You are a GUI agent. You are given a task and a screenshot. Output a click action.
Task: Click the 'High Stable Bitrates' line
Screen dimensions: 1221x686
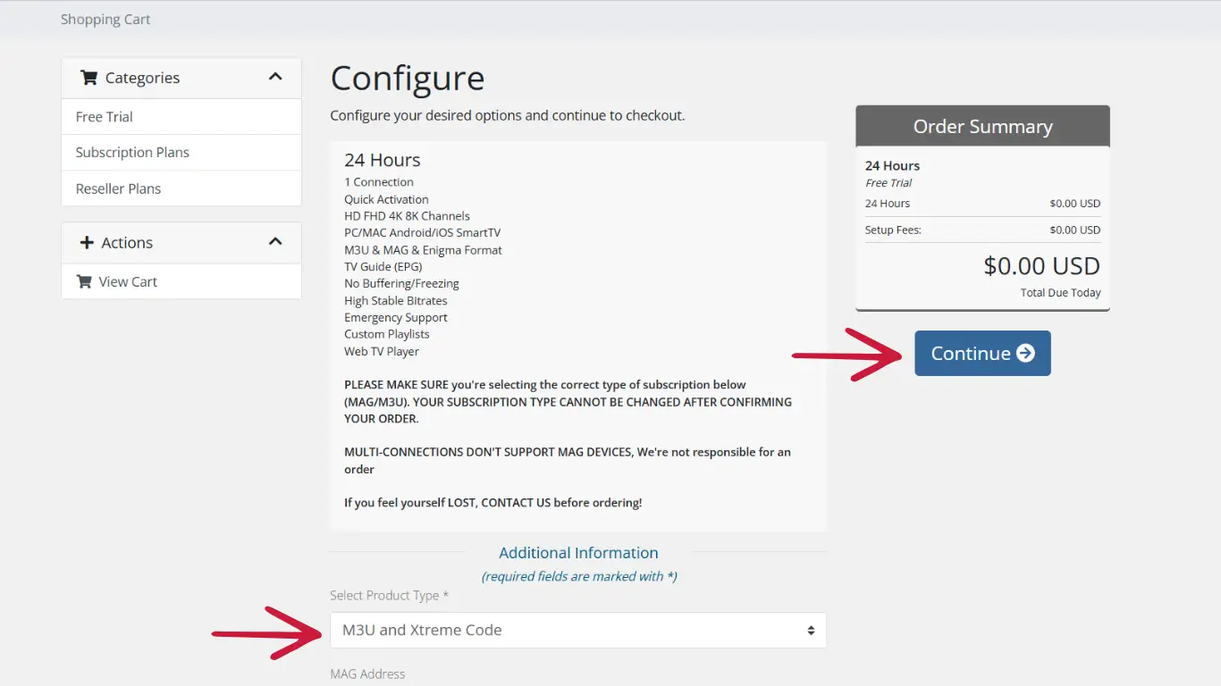pyautogui.click(x=396, y=300)
